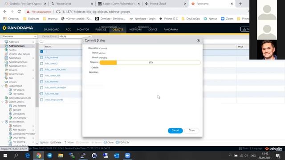This screenshot has width=285, height=160.
Task: Check the sock_shop_userdb row checkbox
Action: 41,100
